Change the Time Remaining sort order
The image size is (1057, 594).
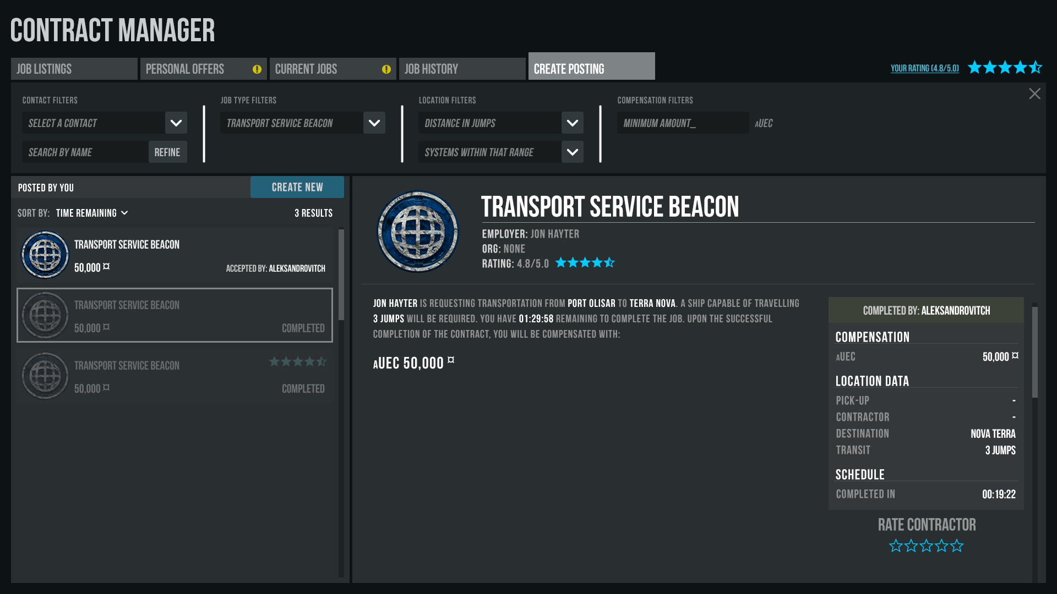(91, 213)
